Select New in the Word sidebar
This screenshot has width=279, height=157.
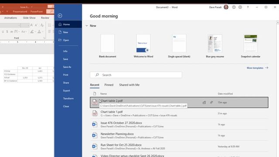pos(68,32)
